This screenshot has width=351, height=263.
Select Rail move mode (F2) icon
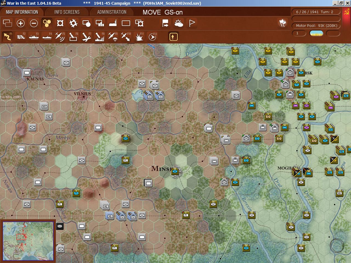click(21, 37)
